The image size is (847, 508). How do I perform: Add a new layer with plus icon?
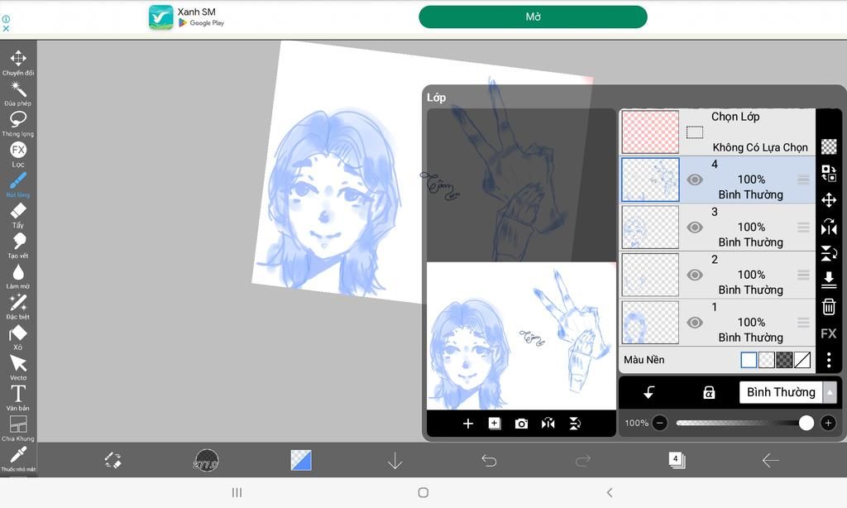pyautogui.click(x=468, y=424)
